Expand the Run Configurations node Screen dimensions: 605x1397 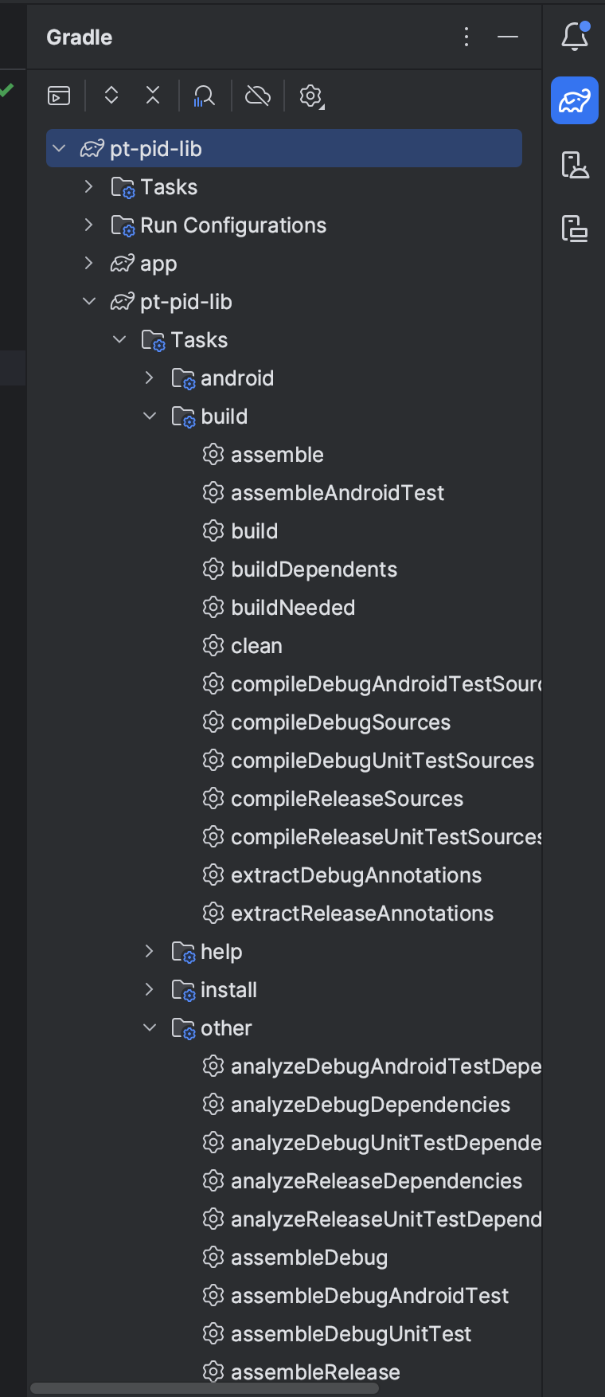click(89, 225)
